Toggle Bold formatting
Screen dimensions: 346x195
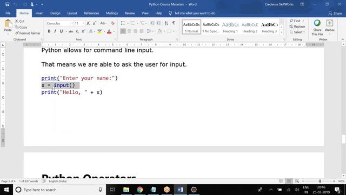coord(49,31)
